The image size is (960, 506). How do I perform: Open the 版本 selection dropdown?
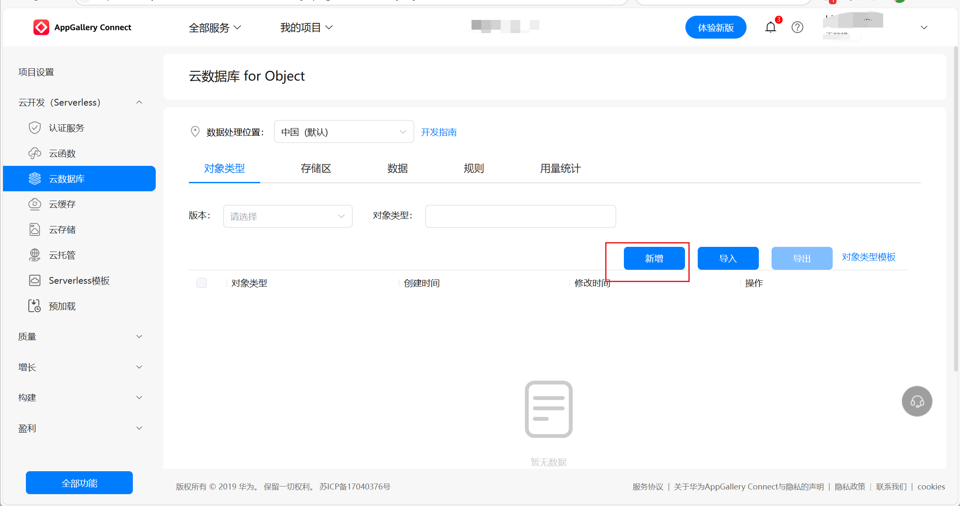click(288, 216)
